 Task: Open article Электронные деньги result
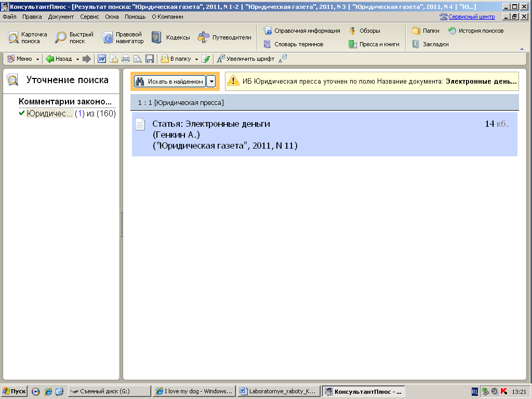click(x=324, y=135)
